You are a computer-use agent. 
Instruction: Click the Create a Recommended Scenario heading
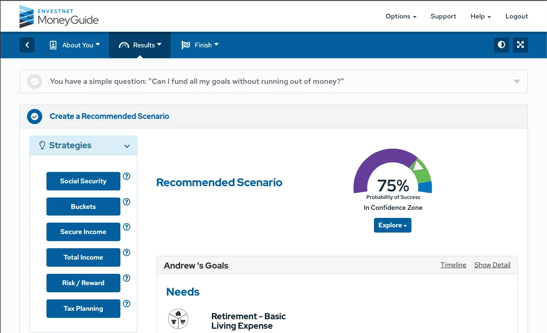pos(109,117)
